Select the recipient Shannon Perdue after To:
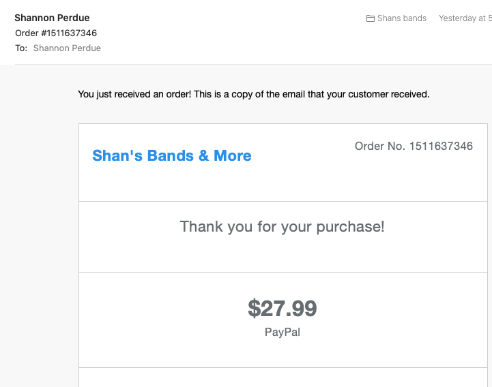This screenshot has width=492, height=387. coord(67,48)
